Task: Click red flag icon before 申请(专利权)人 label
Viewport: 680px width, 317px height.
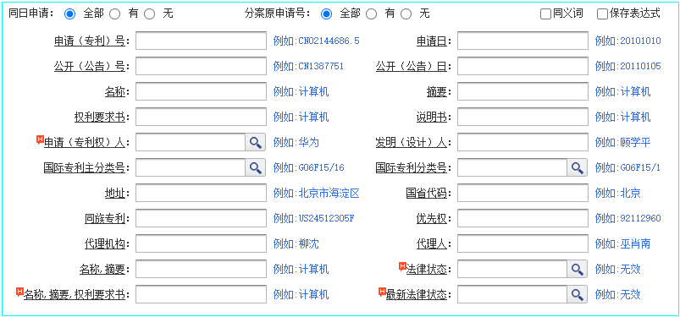Action: click(x=40, y=139)
